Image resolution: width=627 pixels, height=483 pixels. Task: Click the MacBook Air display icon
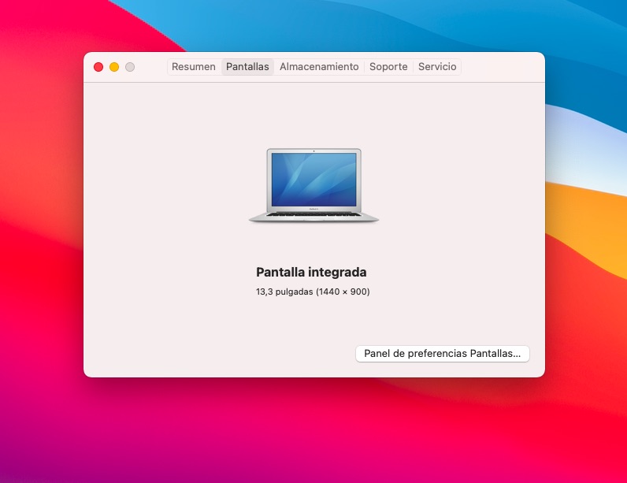[x=313, y=186]
